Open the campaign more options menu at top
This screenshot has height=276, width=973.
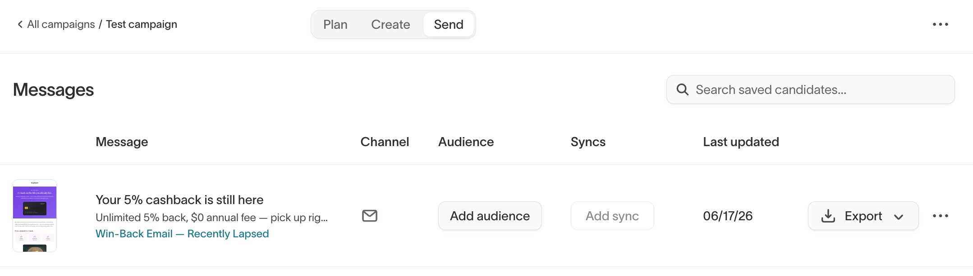coord(940,24)
